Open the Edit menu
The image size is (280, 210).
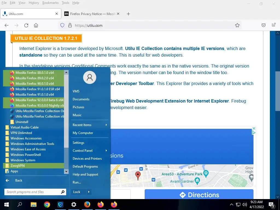[13, 3]
